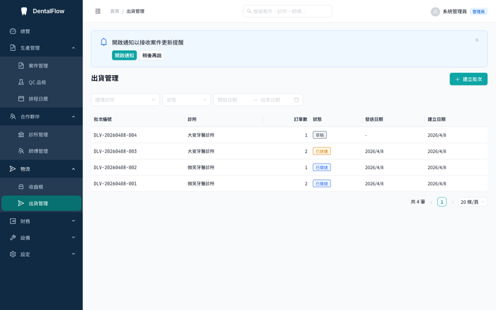Click the 稍後再說 button
496x310 pixels.
152,55
